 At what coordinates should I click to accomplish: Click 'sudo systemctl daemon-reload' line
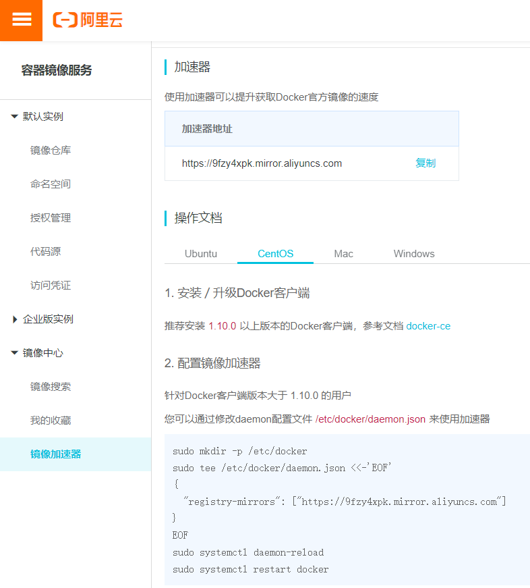tap(248, 552)
